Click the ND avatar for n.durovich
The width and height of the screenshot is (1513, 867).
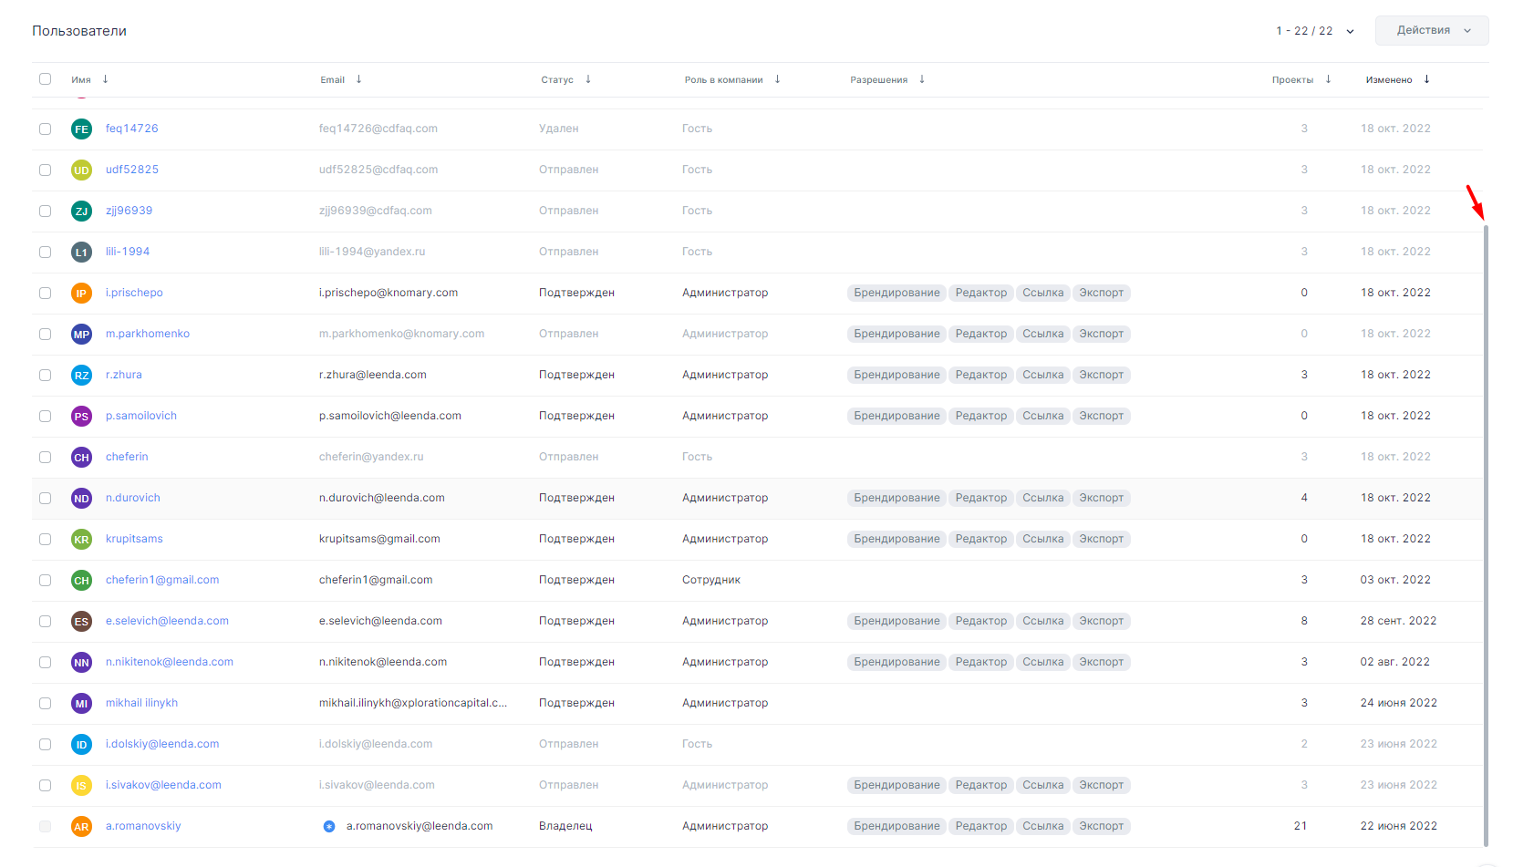point(81,498)
